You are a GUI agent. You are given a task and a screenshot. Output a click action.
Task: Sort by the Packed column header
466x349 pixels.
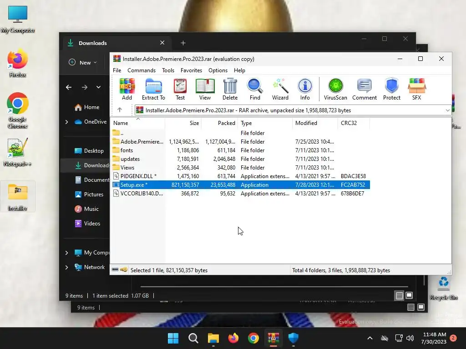(219, 123)
